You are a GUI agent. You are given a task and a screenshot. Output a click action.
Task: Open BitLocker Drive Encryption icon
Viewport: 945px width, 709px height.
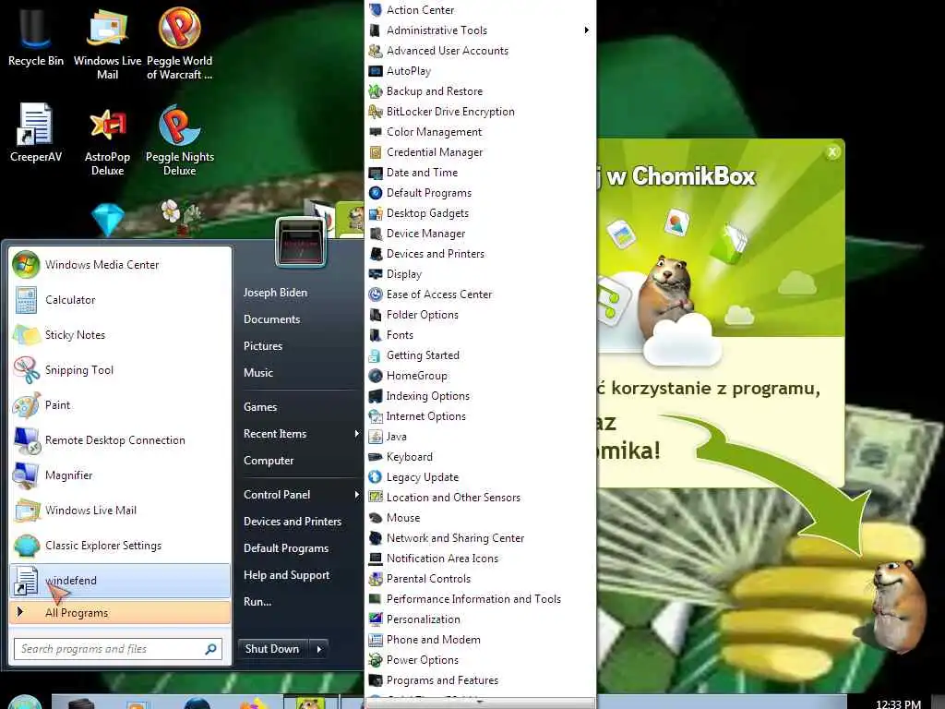[376, 112]
